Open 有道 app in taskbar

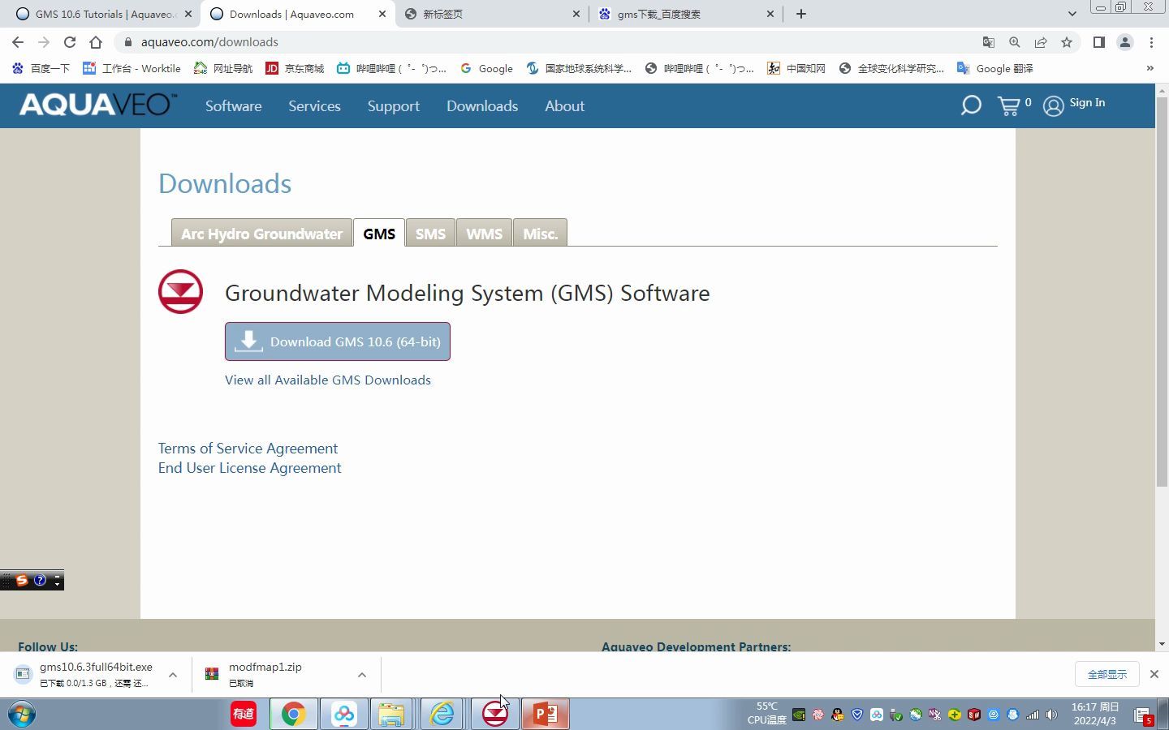[x=244, y=714]
